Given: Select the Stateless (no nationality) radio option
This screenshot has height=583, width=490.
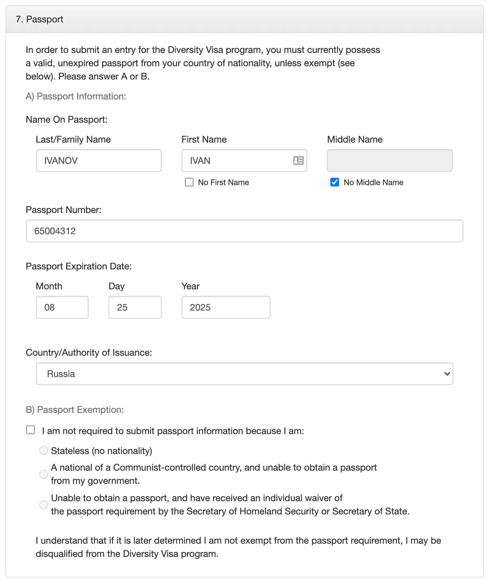Looking at the screenshot, I should coord(44,450).
